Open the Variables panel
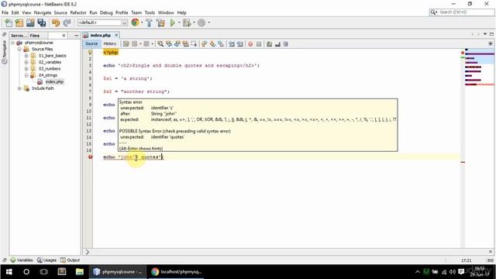 pyautogui.click(x=22, y=260)
